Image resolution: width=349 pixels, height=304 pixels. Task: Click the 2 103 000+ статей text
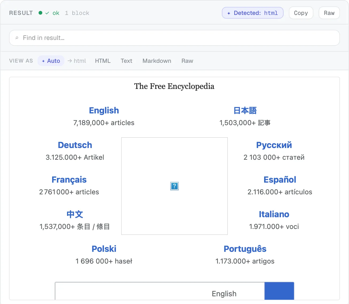click(274, 157)
